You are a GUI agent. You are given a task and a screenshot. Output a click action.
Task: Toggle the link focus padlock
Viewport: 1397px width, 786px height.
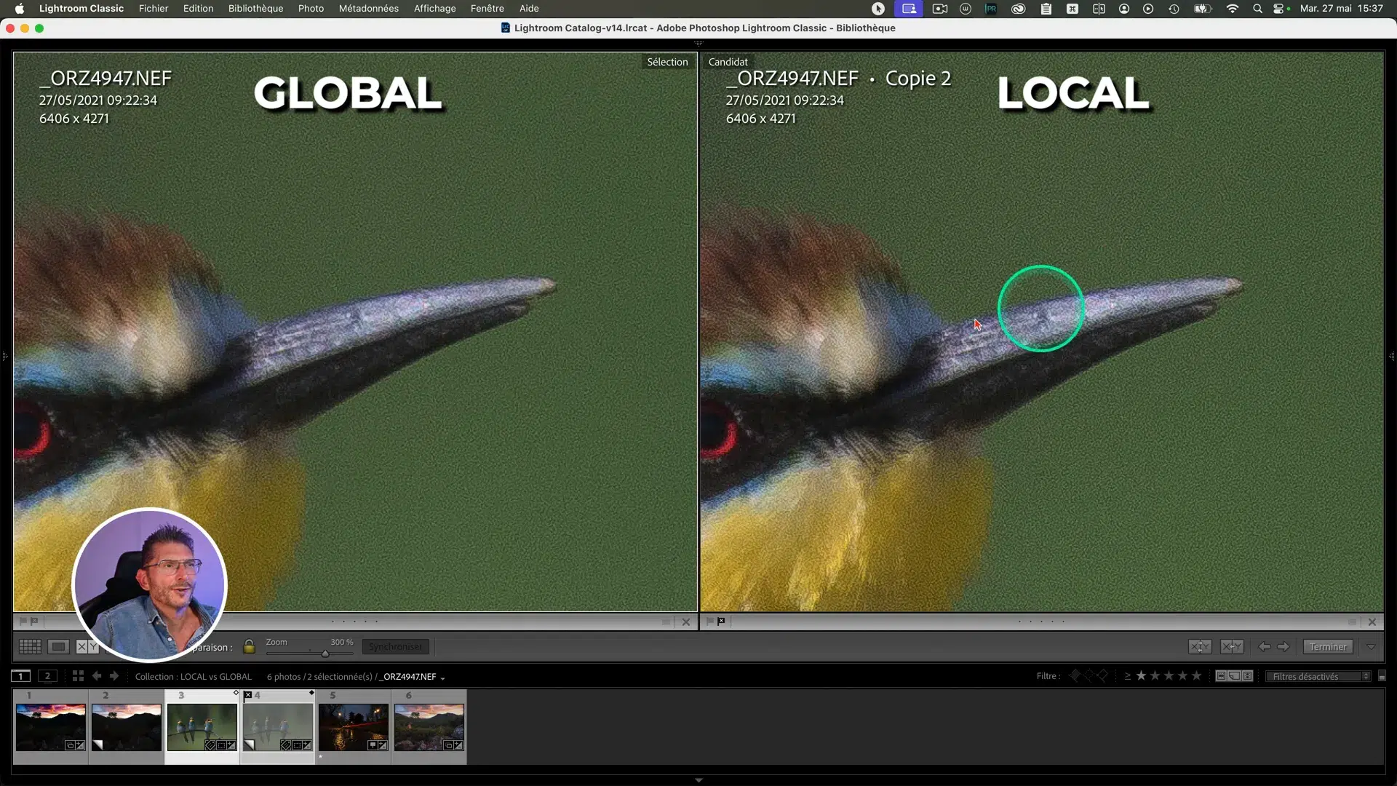(249, 646)
